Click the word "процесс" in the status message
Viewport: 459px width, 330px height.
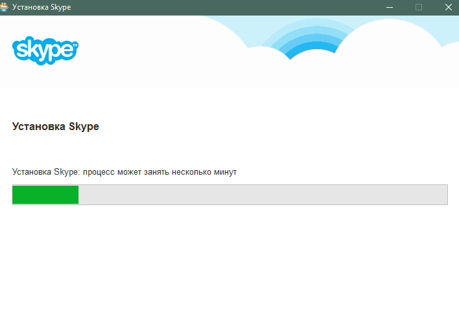pos(99,173)
